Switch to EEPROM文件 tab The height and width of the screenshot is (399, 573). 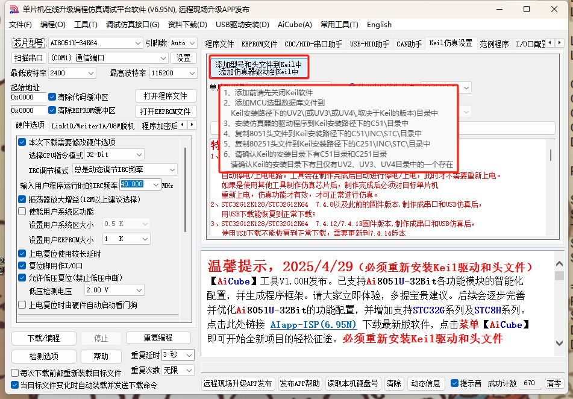259,44
